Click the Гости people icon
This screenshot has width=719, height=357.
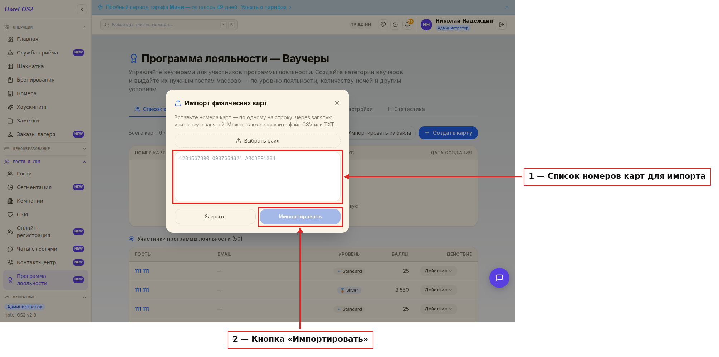(x=10, y=174)
